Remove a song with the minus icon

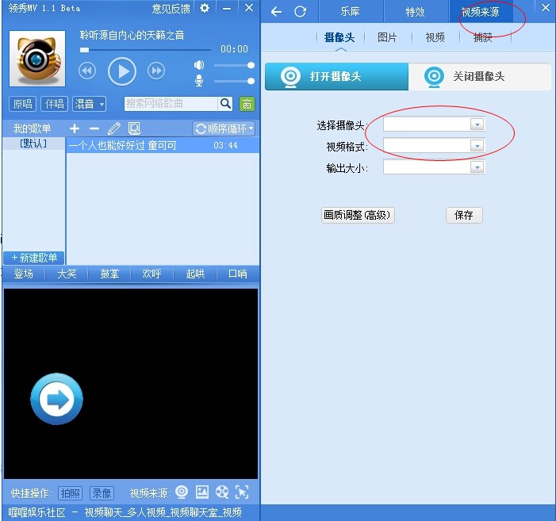pos(94,128)
